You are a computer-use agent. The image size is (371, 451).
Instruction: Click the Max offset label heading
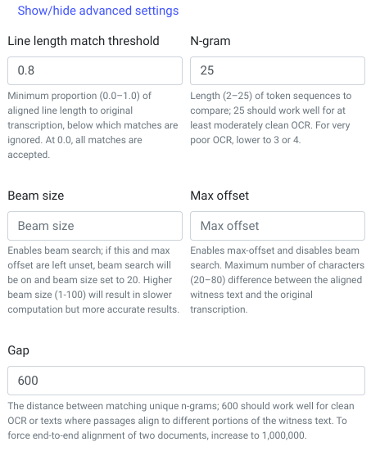click(x=219, y=196)
